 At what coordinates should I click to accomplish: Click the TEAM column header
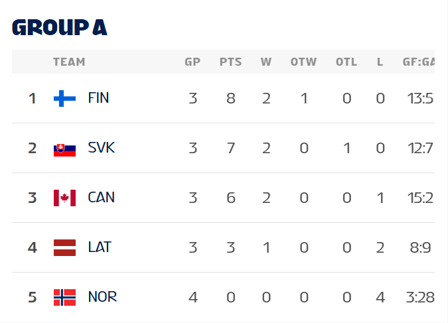69,62
